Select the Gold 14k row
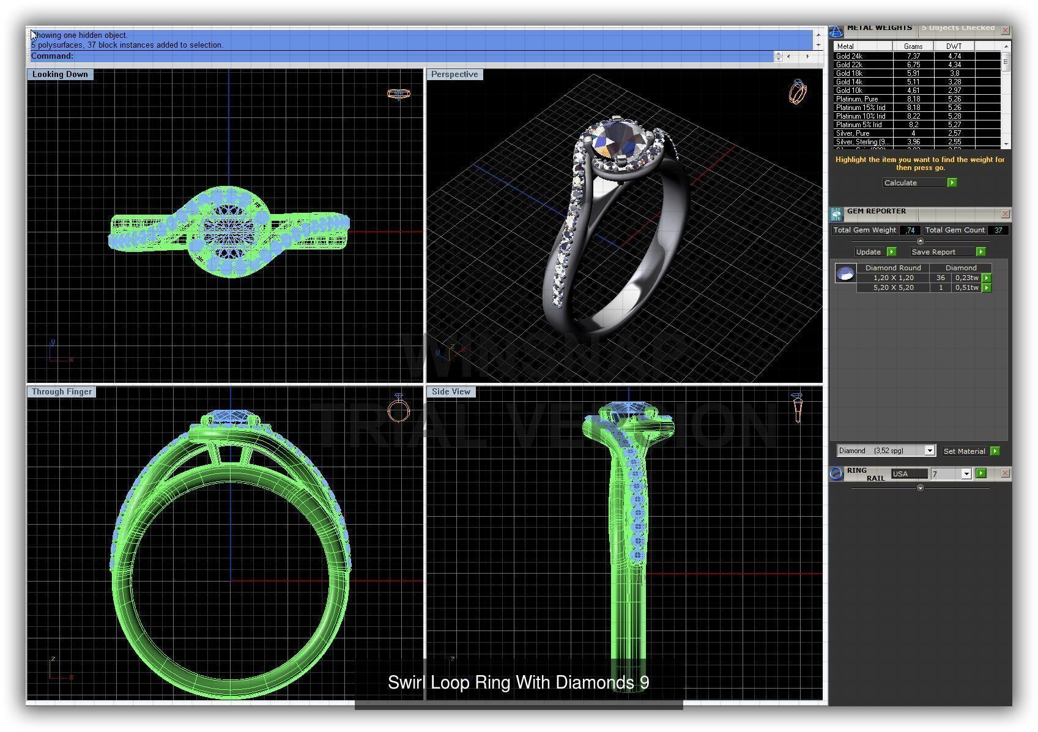The height and width of the screenshot is (732, 1038). pos(917,82)
